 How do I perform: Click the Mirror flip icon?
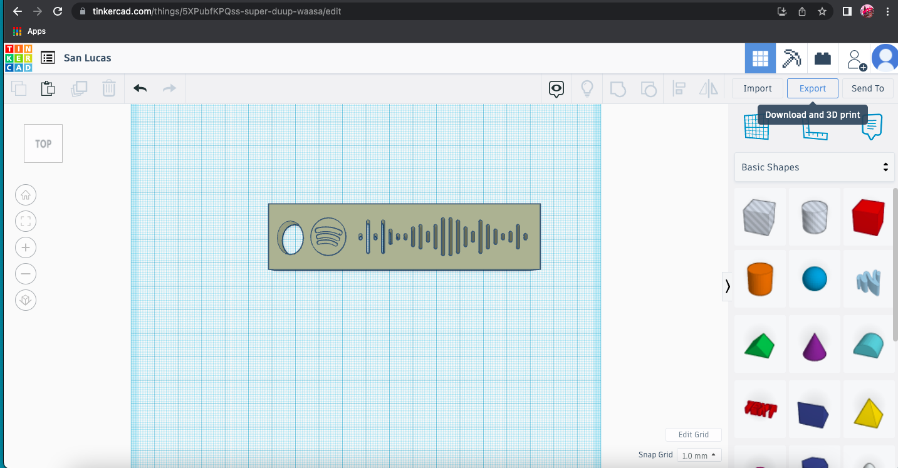tap(709, 89)
